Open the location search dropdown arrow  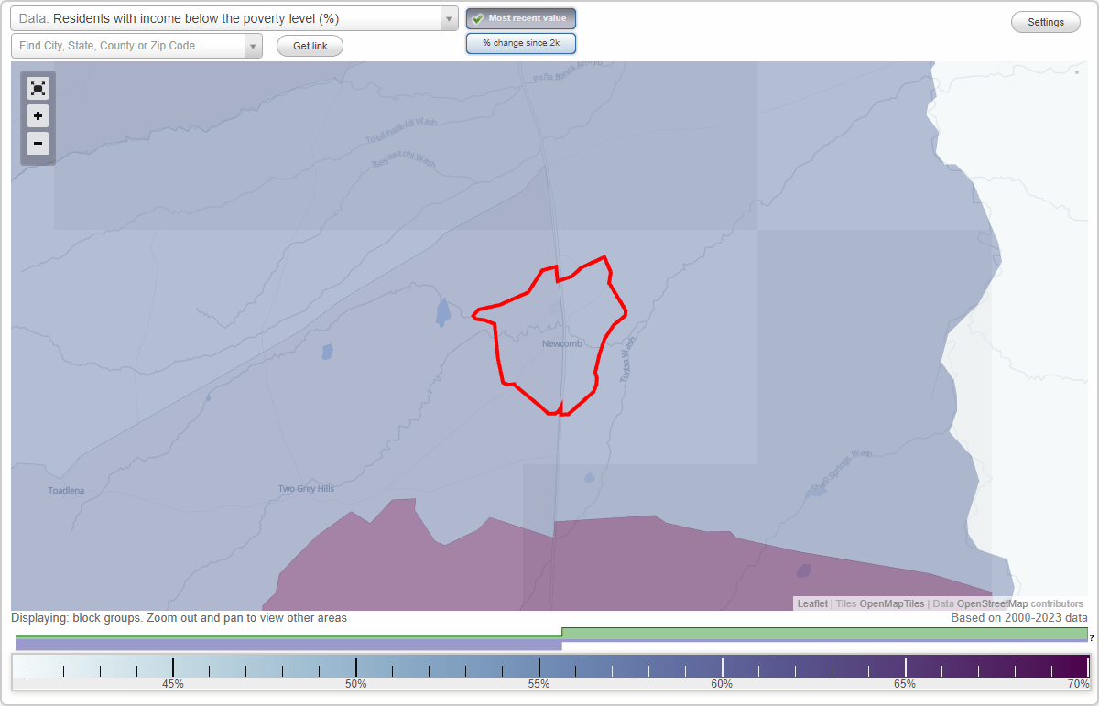click(254, 45)
